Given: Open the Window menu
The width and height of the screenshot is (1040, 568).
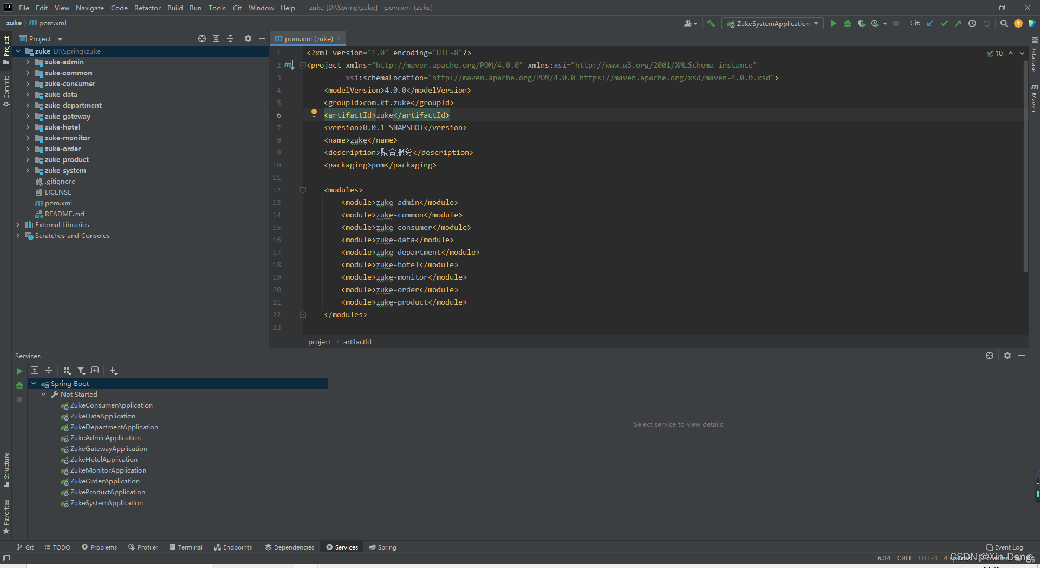Looking at the screenshot, I should pyautogui.click(x=261, y=8).
